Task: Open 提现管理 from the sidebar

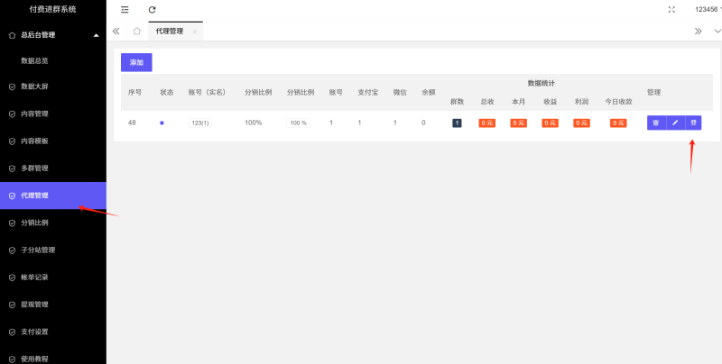Action: (x=34, y=305)
